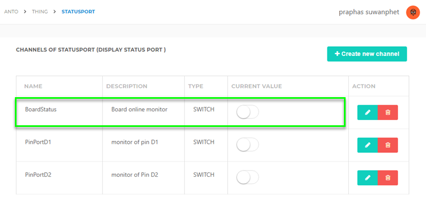The image size is (426, 206).
Task: Delete the BoardStatus channel with the trash icon
Action: tap(388, 113)
